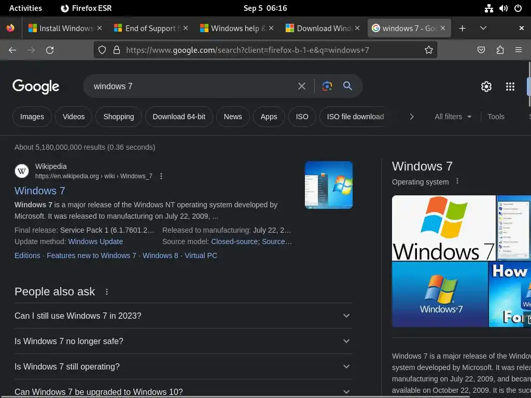Open the Firefox View pinned icon
531x398 pixels.
point(10,28)
